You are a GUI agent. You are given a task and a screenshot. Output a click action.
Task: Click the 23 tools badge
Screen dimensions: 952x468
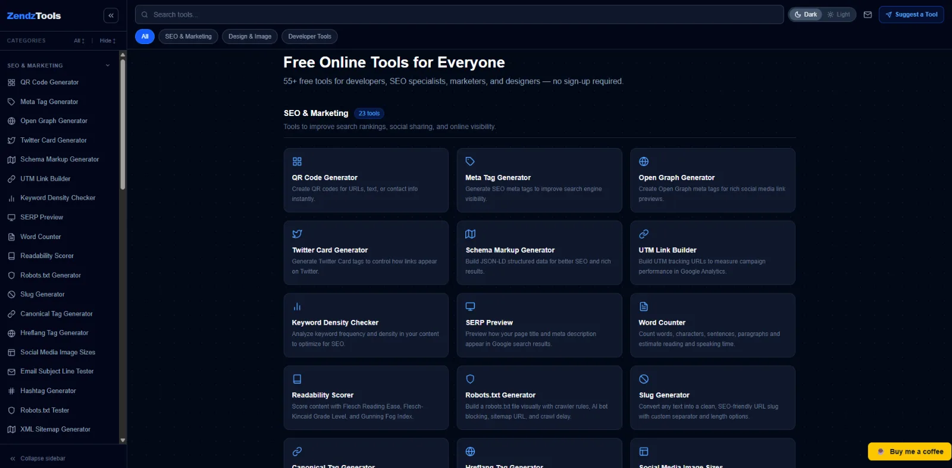point(369,114)
